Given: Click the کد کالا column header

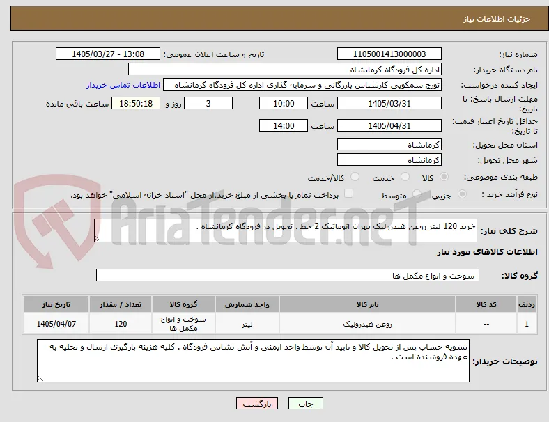Looking at the screenshot, I should (x=486, y=304).
